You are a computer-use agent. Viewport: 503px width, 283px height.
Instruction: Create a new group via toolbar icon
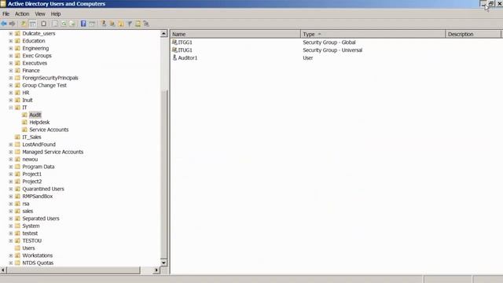(112, 24)
